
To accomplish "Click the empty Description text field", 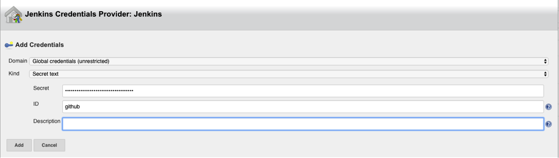I will pos(303,124).
